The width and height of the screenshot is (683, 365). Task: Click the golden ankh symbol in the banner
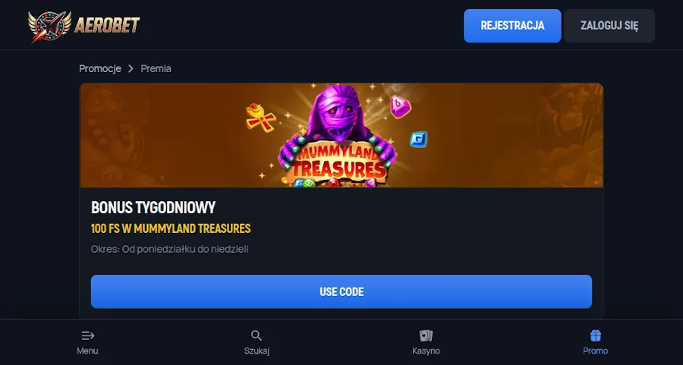260,117
